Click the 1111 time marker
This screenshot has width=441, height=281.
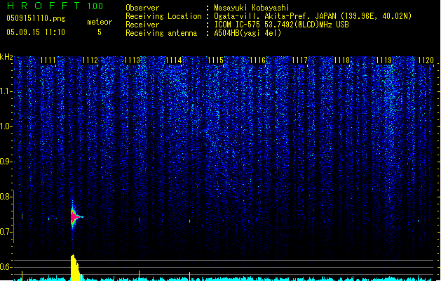coord(48,60)
